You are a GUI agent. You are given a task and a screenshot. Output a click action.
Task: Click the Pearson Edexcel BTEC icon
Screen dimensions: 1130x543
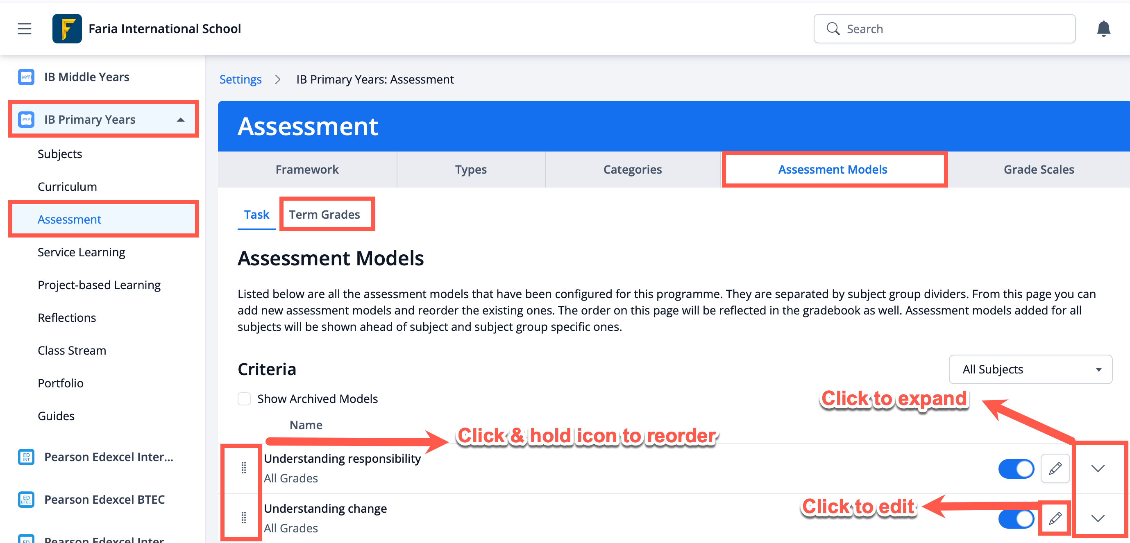coord(26,499)
